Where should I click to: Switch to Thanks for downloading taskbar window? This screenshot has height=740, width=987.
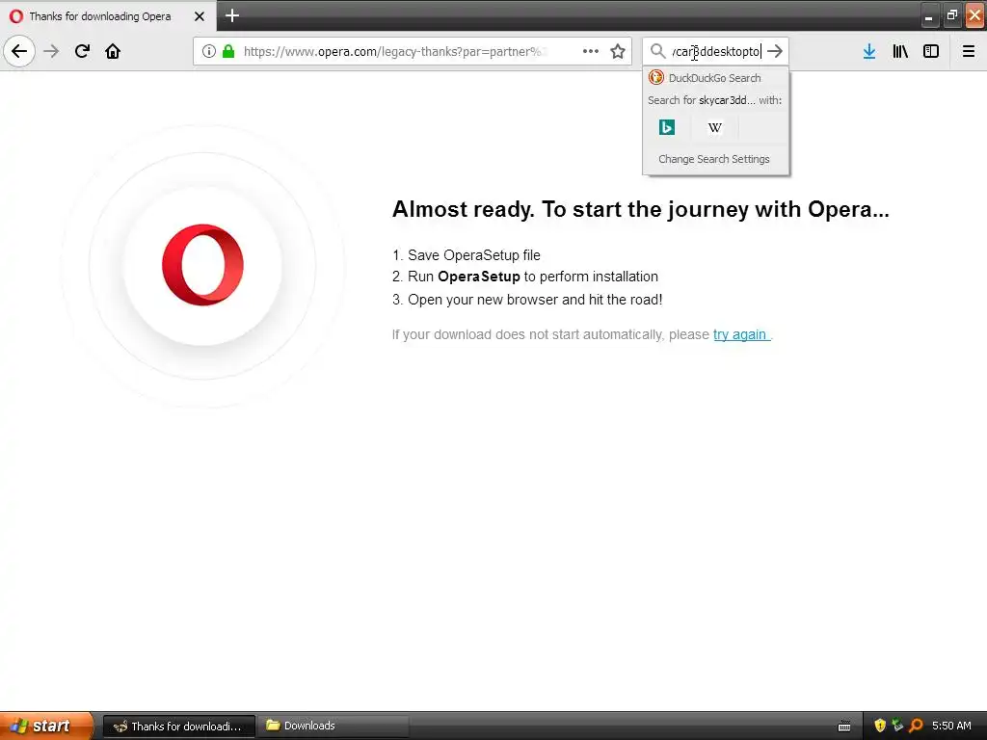tap(178, 727)
